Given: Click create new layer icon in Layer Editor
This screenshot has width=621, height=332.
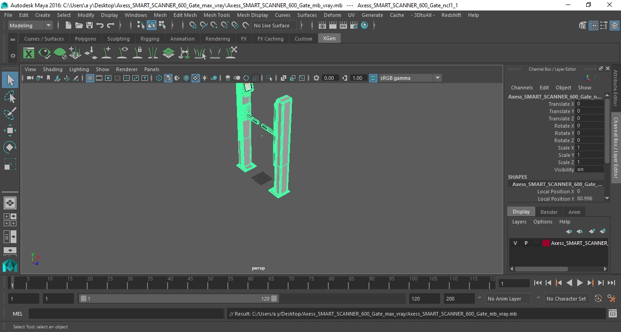Looking at the screenshot, I should click(592, 231).
